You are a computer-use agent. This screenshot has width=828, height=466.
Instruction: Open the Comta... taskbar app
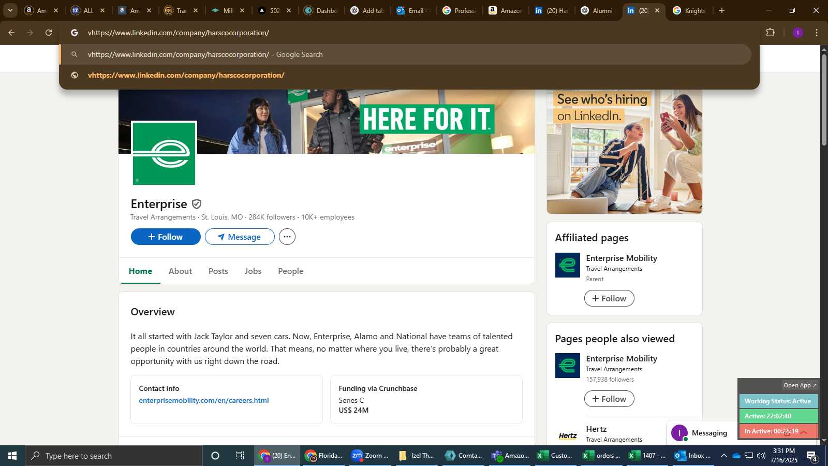pos(463,456)
